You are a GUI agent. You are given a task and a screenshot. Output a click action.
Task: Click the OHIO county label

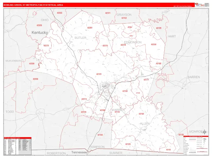(x=45, y=20)
